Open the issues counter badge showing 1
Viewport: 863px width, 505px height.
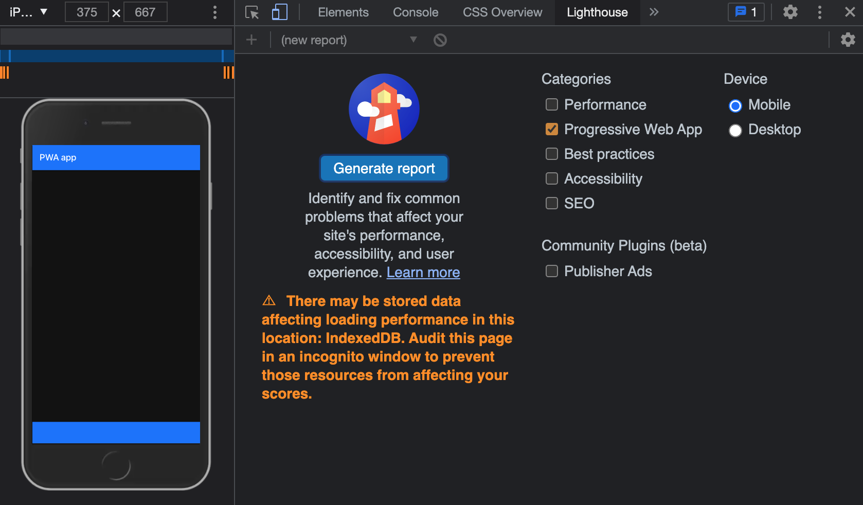click(x=746, y=12)
